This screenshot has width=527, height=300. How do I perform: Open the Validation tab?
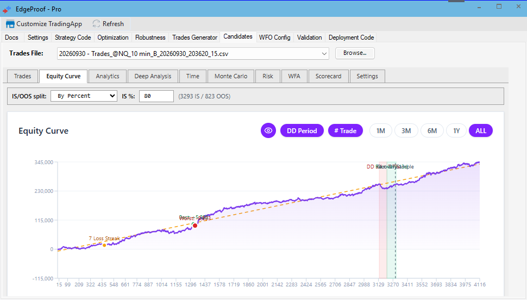tap(310, 37)
